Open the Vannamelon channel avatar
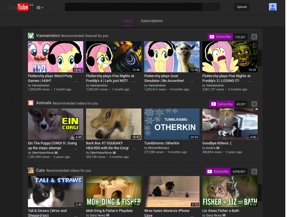This screenshot has height=217, width=289. (x=31, y=36)
